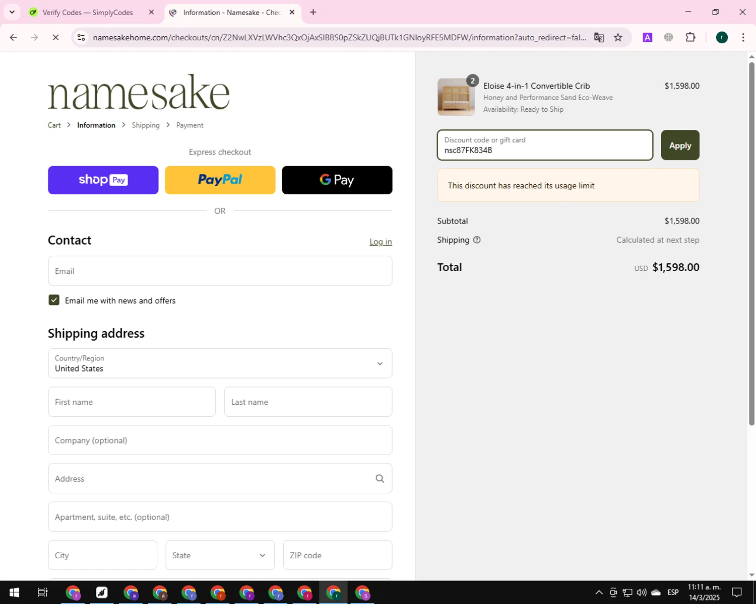Click the shipping help question-mark icon
The height and width of the screenshot is (604, 756).
[x=477, y=240]
